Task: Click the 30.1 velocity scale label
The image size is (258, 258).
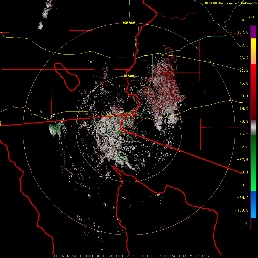Action: [244, 96]
